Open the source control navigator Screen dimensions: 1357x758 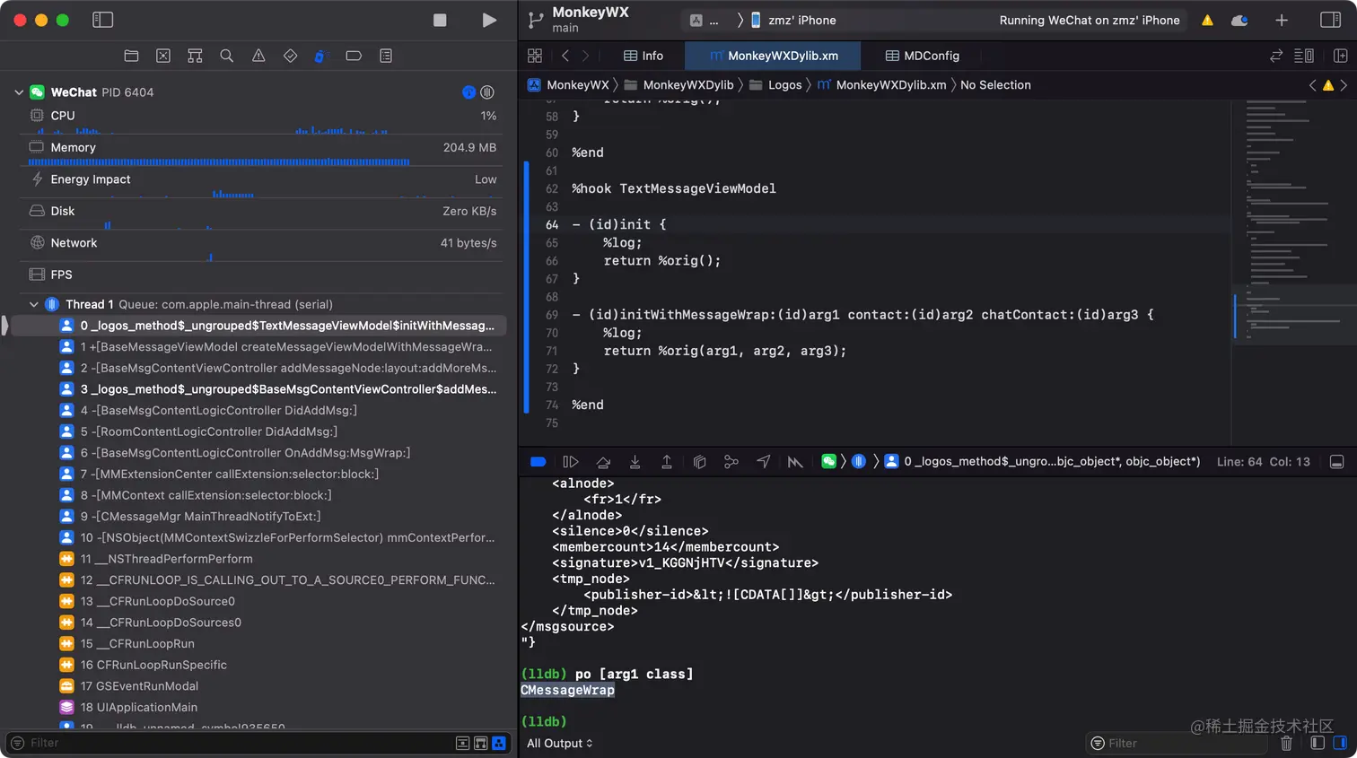coord(163,56)
